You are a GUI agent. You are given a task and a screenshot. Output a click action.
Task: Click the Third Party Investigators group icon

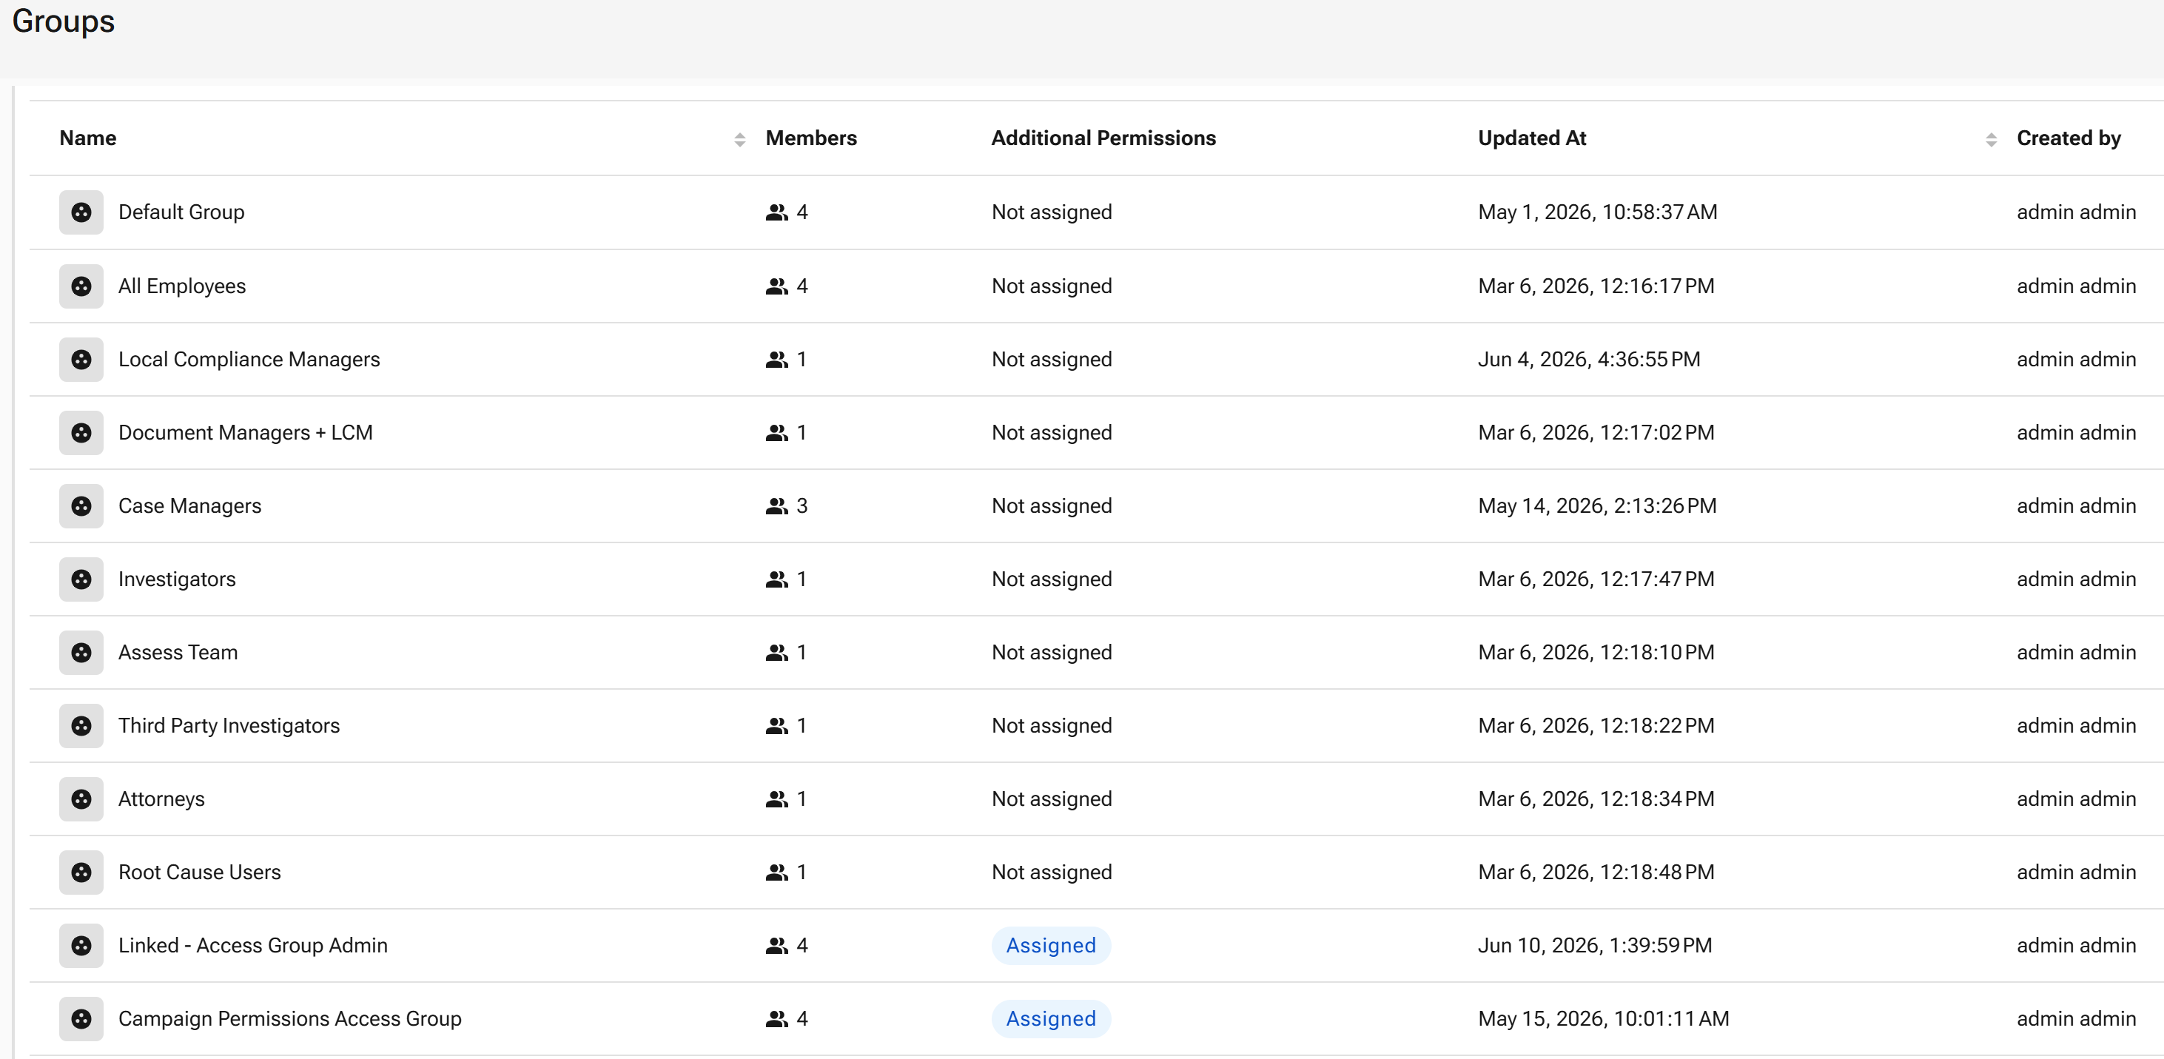coord(81,725)
